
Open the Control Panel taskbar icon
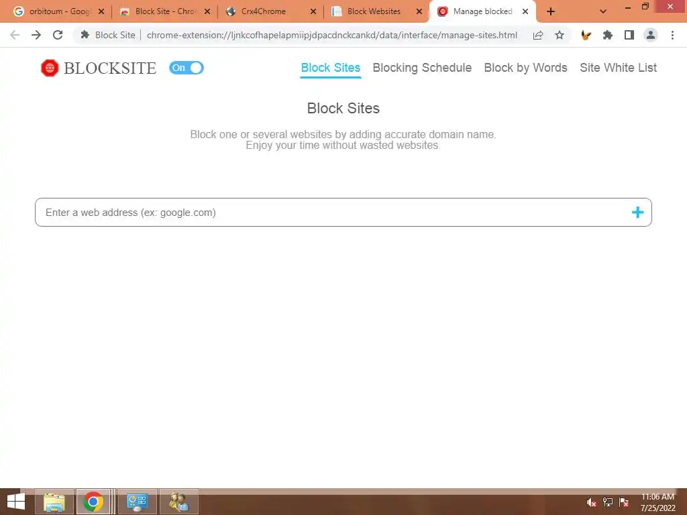137,502
